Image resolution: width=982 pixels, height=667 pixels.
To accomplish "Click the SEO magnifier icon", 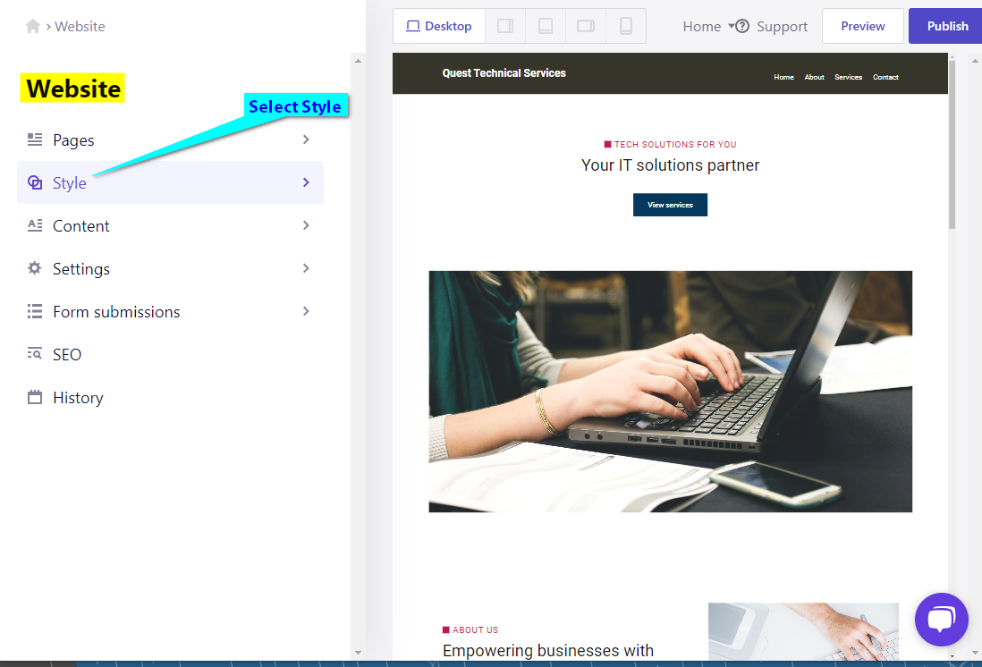I will [35, 354].
